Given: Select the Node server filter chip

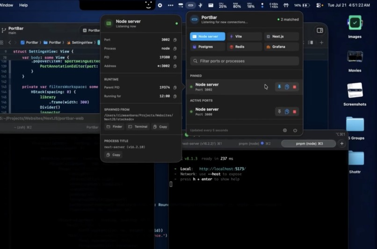Looking at the screenshot, I should tap(208, 37).
